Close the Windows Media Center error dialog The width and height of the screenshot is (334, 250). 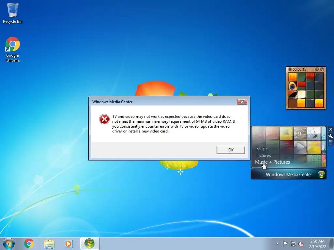coord(242,102)
